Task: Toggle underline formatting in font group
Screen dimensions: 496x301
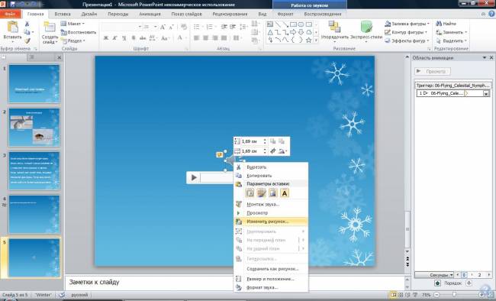Action: pos(124,38)
